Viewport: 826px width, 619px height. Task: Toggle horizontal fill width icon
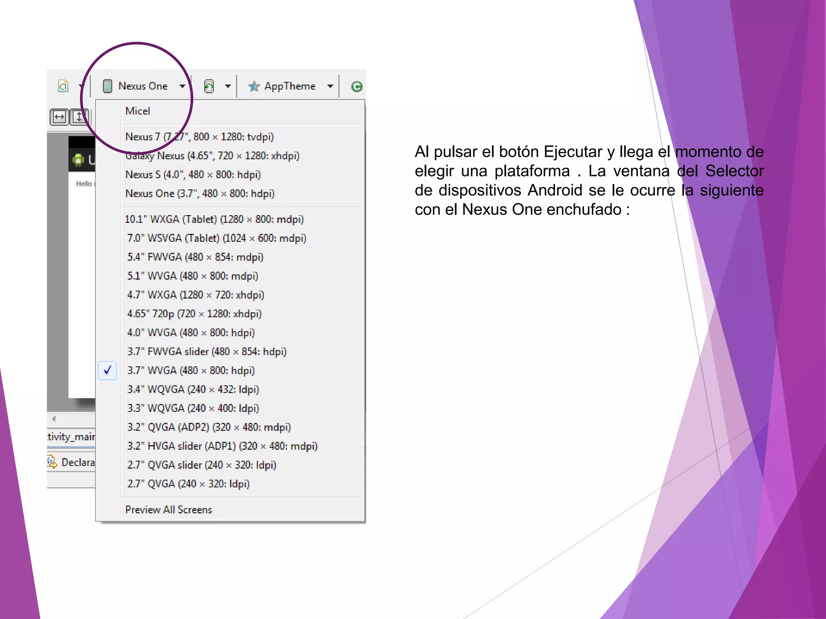click(59, 117)
